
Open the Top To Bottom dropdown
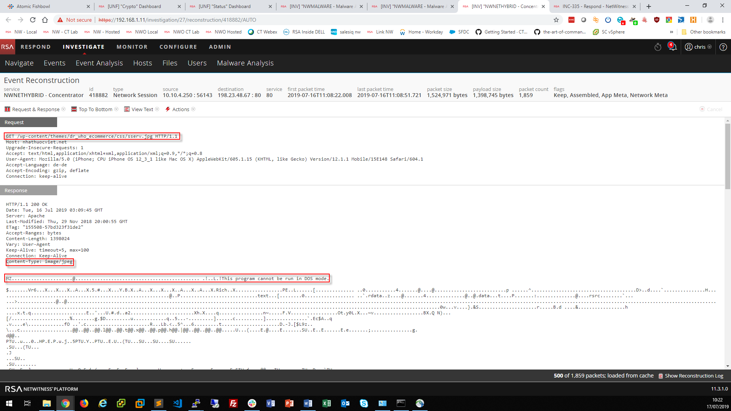95,109
